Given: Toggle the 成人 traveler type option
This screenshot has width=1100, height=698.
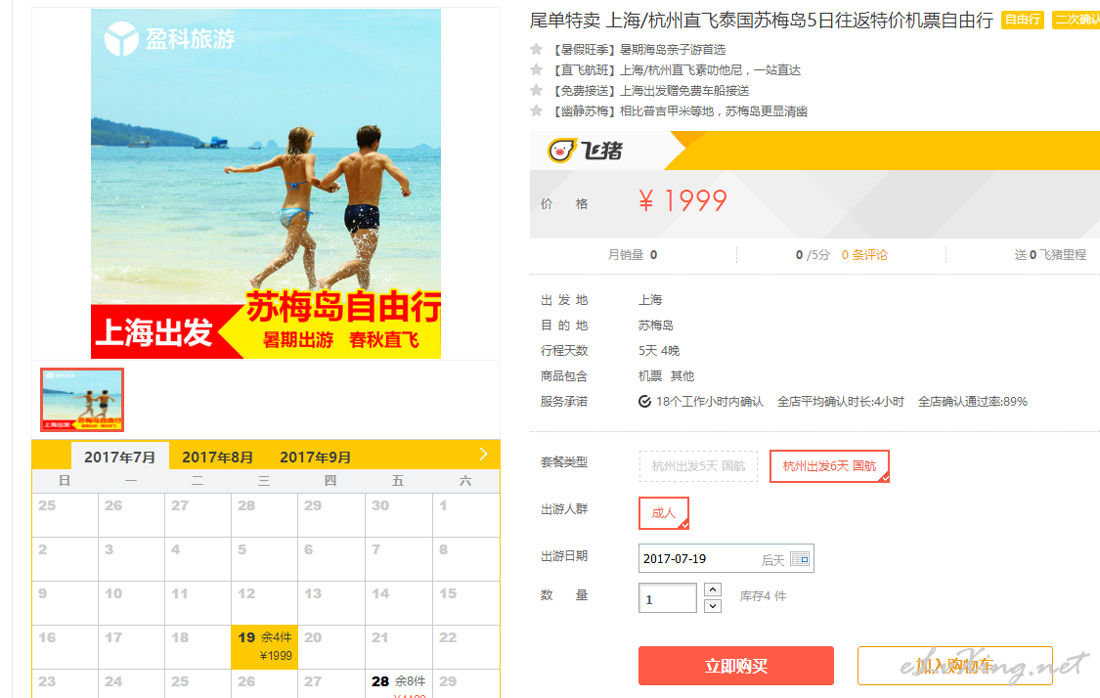Looking at the screenshot, I should pyautogui.click(x=664, y=513).
